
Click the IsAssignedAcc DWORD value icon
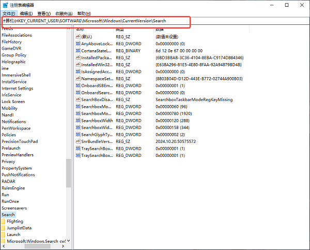(x=78, y=71)
